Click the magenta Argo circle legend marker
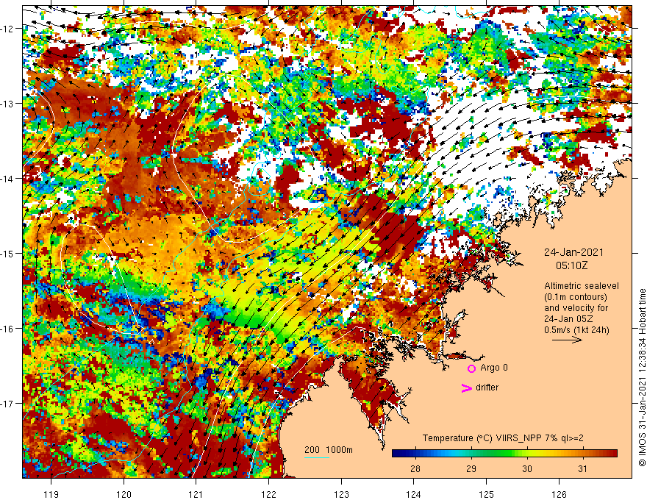The width and height of the screenshot is (647, 500). pyautogui.click(x=471, y=368)
